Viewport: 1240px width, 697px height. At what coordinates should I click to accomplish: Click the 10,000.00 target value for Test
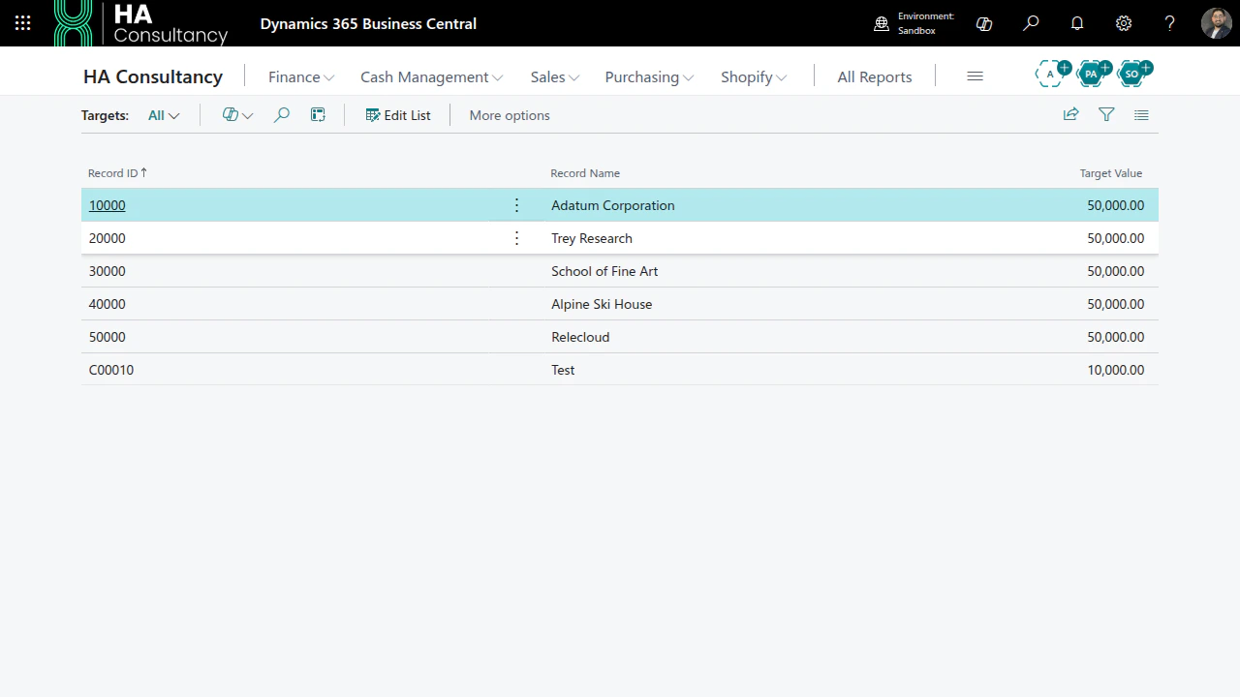[1116, 370]
